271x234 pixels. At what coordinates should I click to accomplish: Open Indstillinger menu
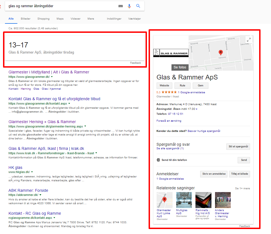[x=114, y=19]
